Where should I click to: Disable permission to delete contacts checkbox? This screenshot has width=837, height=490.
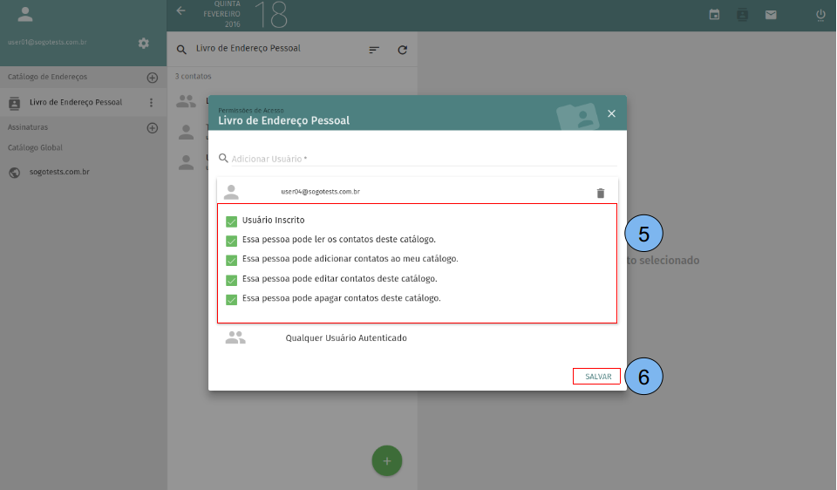[x=231, y=299]
